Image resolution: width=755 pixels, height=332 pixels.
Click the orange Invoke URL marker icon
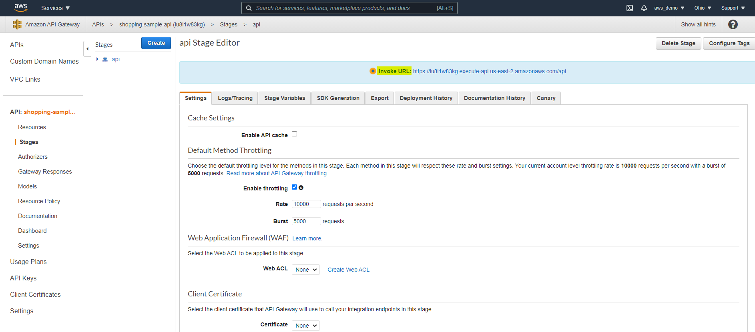373,71
